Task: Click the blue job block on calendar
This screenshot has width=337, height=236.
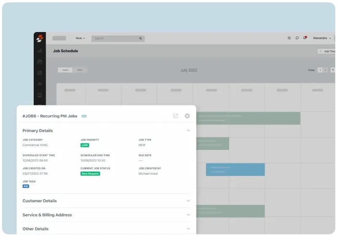Action: (235, 169)
